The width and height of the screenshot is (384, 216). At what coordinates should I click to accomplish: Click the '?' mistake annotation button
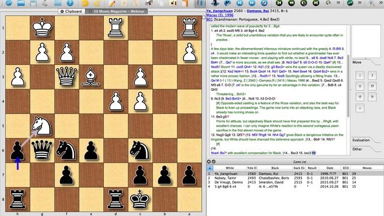coord(372,76)
